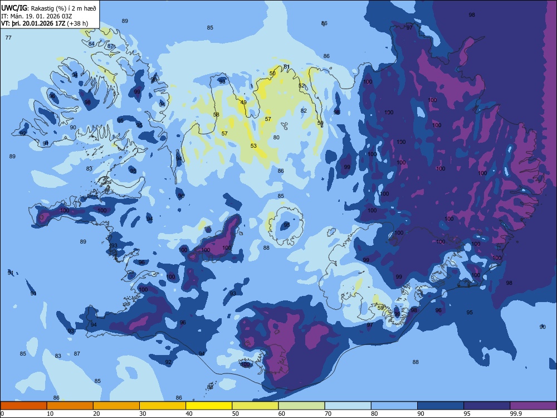Click the '10' legend tick label
This screenshot has height=418, width=557.
click(50, 414)
